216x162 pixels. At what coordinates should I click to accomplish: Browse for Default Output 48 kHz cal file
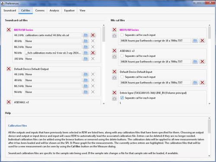click(x=86, y=80)
